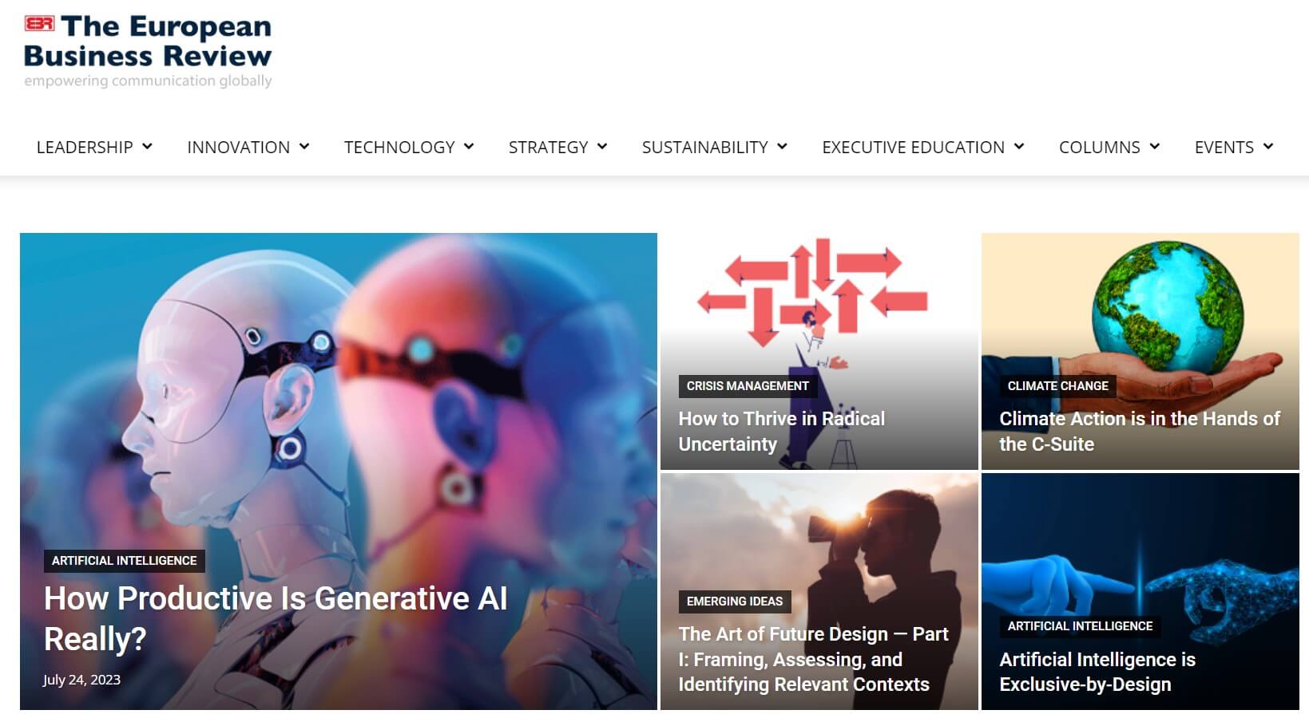Expand the Executive Education dropdown chevron
Viewport: 1309px width, 714px height.
(x=1019, y=147)
